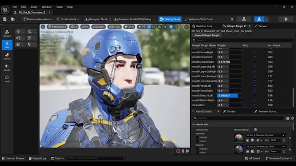
Task: Select the Translate gizmo tool in viewport
Action: [144, 27]
